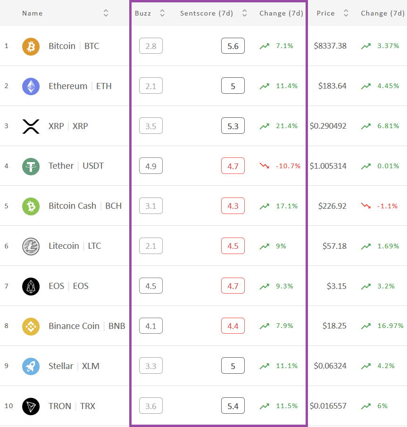Click the TRON black triangle logo

[31, 406]
